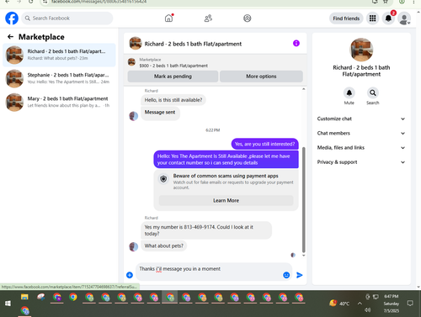Click the browser address bar URL
421x317 pixels.
point(99,2)
